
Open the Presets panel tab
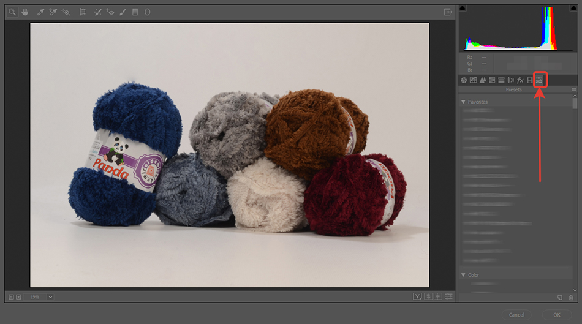coord(539,80)
